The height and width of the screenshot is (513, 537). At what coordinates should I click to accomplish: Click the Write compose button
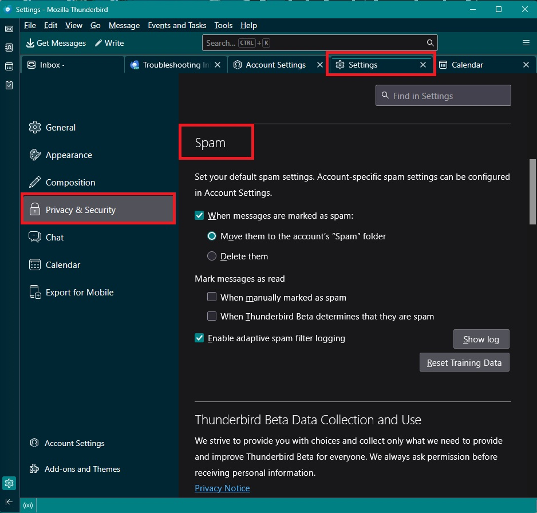[109, 43]
